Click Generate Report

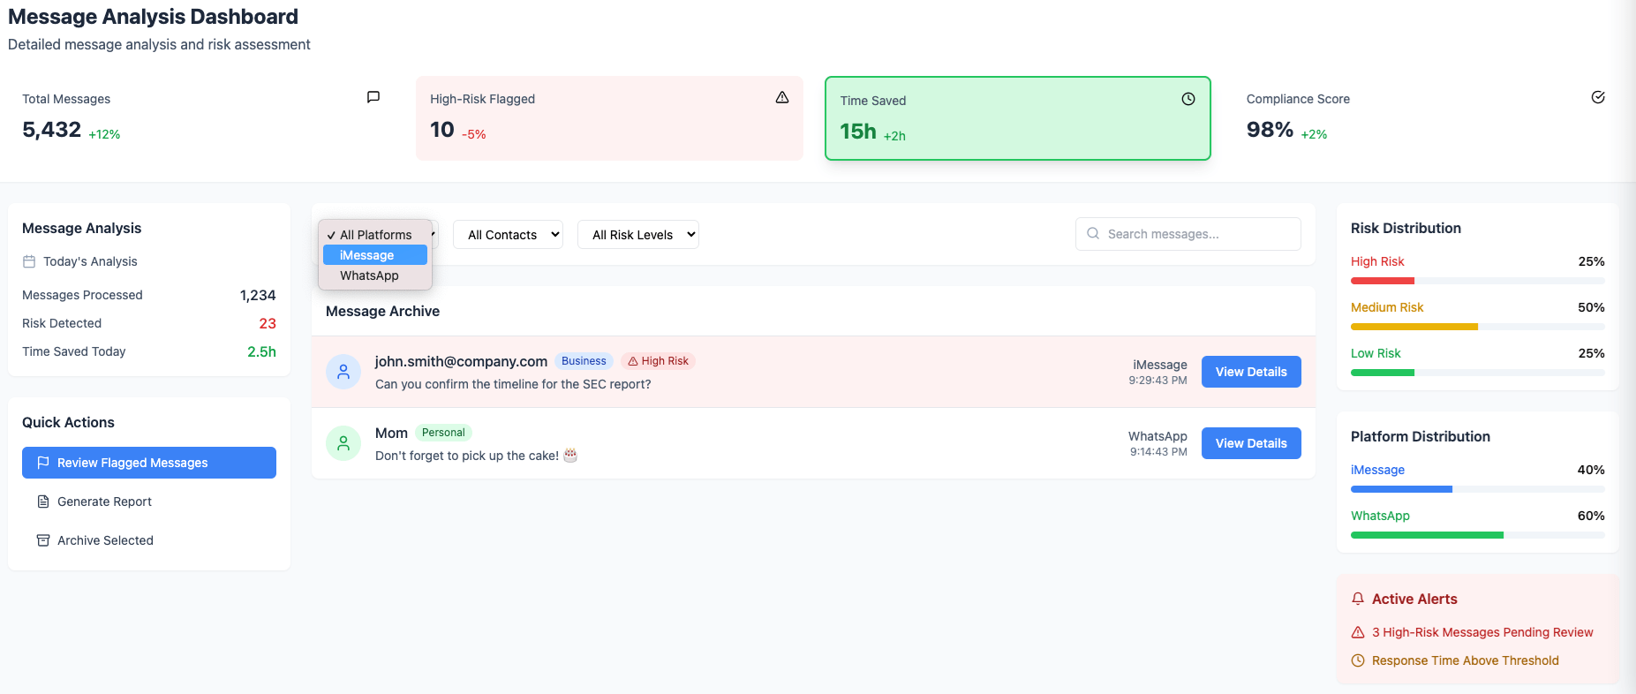click(149, 502)
